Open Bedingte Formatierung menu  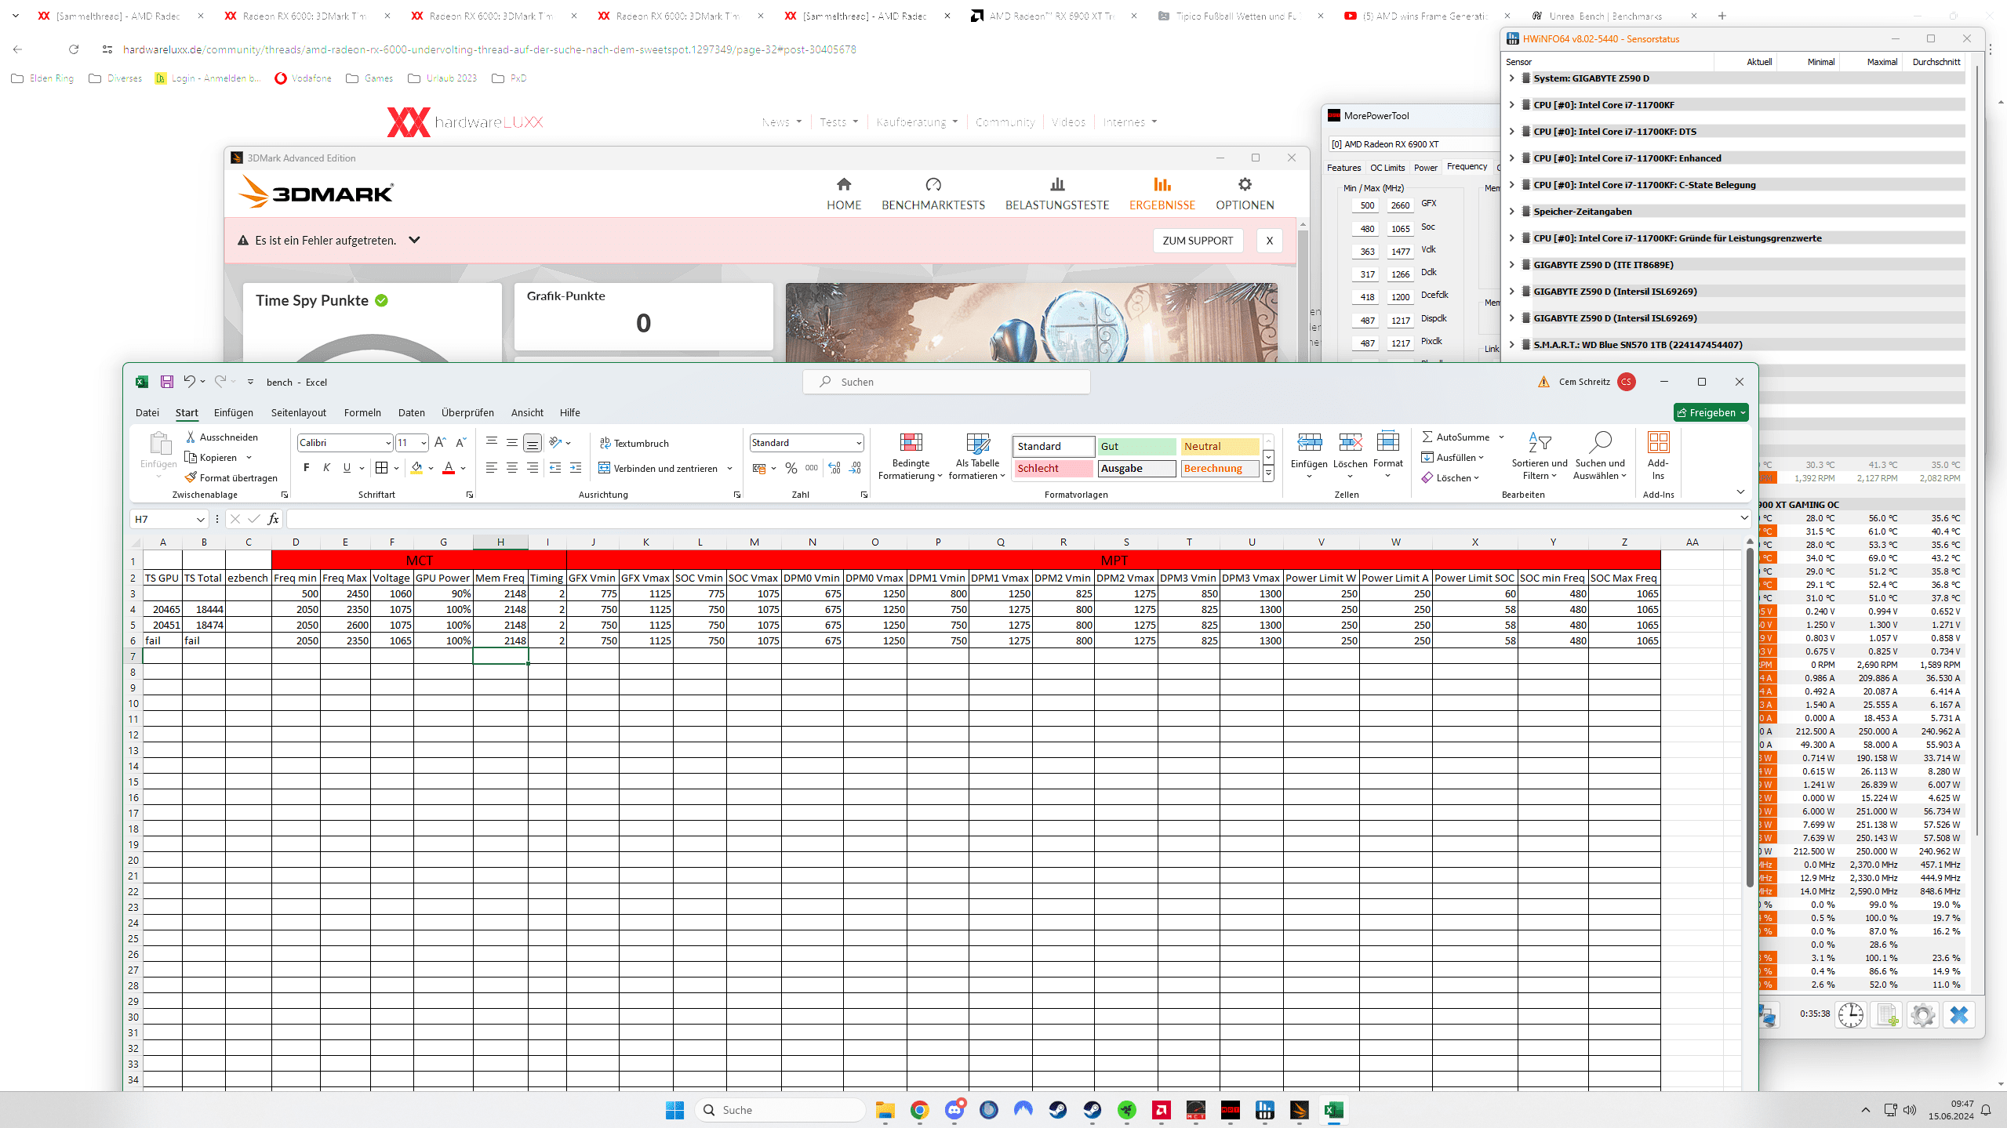coord(911,457)
